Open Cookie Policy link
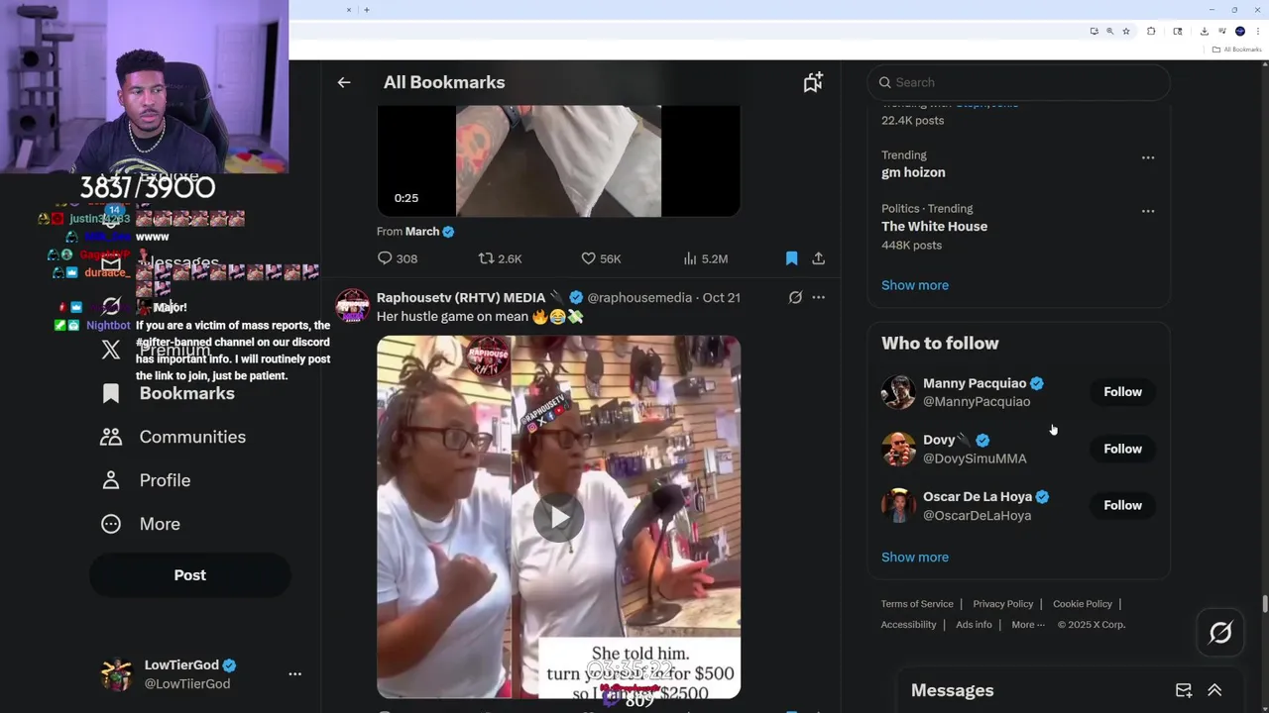Image resolution: width=1269 pixels, height=713 pixels. point(1083,604)
